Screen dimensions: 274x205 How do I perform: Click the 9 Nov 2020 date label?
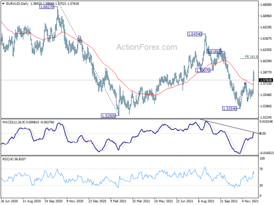[75, 201]
